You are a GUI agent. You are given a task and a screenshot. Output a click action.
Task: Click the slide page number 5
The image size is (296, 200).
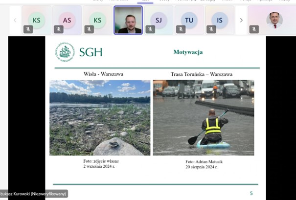[251, 193]
